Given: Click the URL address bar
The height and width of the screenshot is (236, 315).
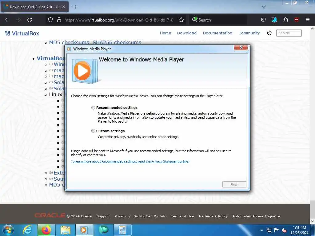Looking at the screenshot, I should [118, 20].
